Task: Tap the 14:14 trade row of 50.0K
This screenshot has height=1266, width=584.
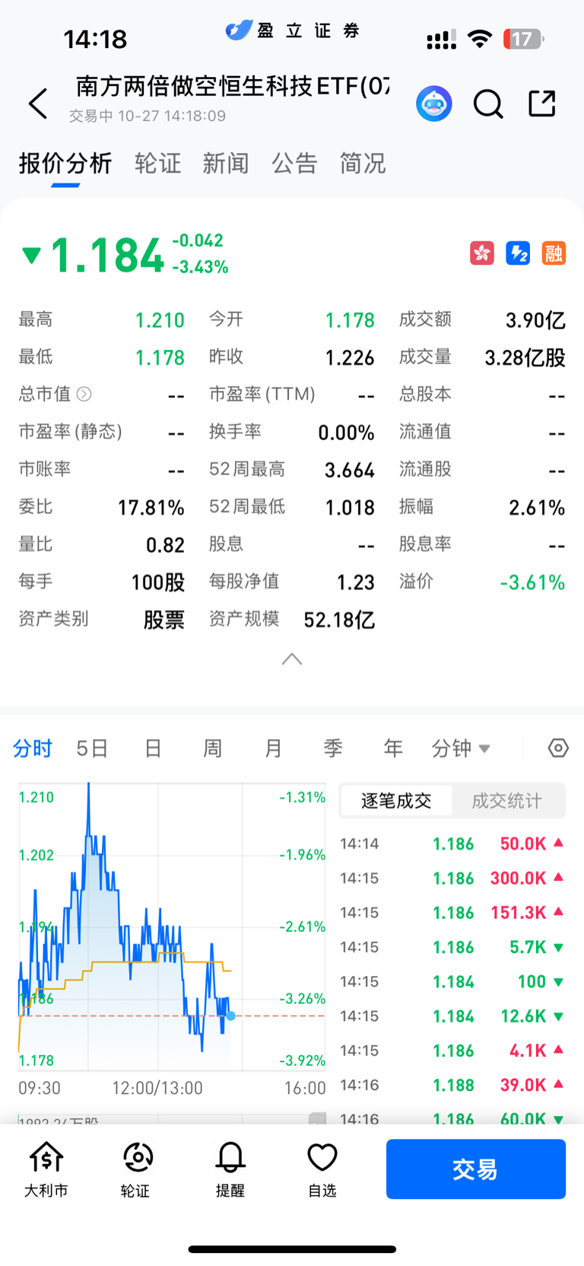Action: point(452,843)
